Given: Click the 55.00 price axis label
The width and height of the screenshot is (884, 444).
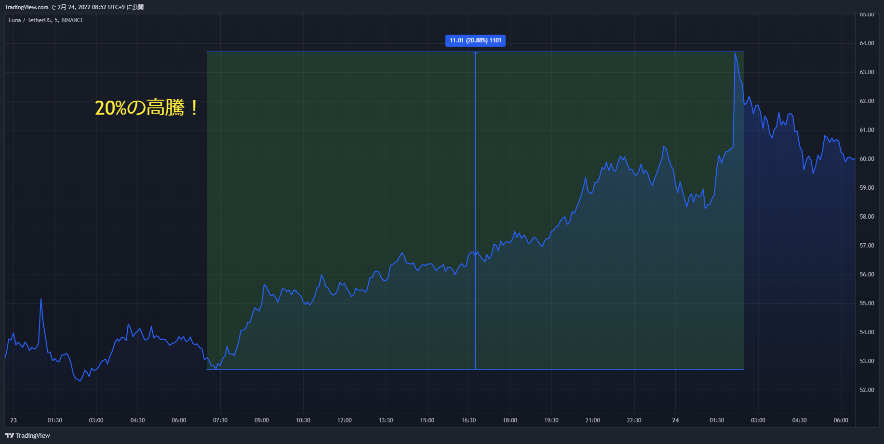Looking at the screenshot, I should 867,303.
